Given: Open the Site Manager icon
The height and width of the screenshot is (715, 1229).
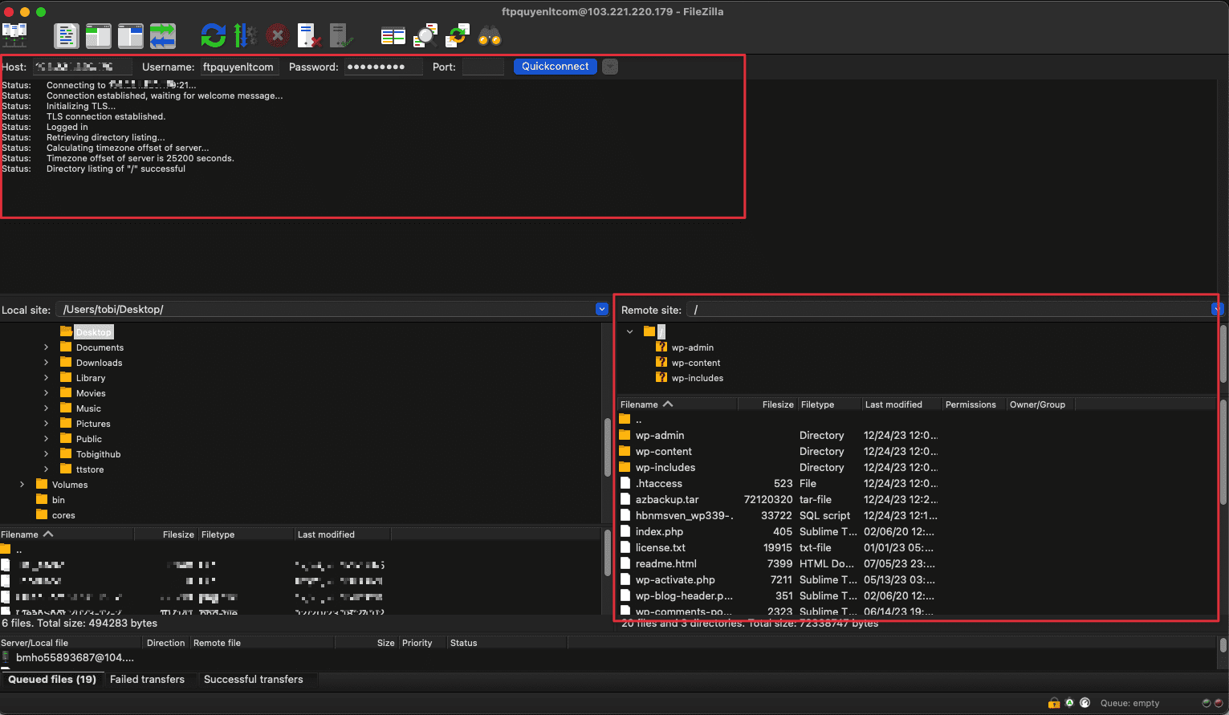Looking at the screenshot, I should 14,35.
